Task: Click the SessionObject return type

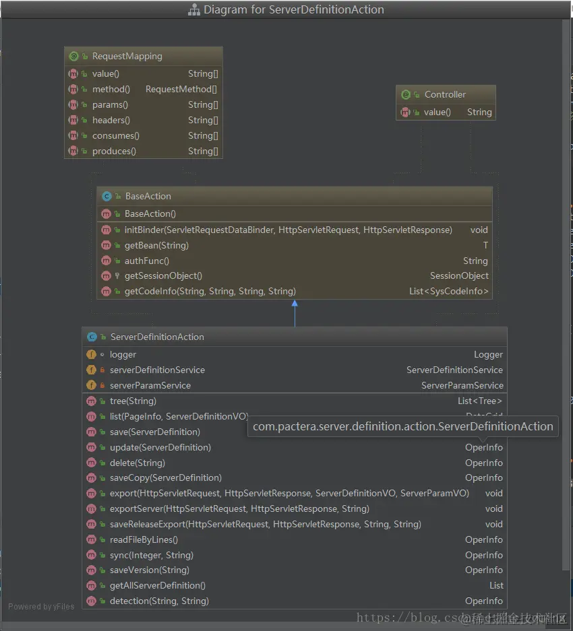Action: pyautogui.click(x=459, y=275)
